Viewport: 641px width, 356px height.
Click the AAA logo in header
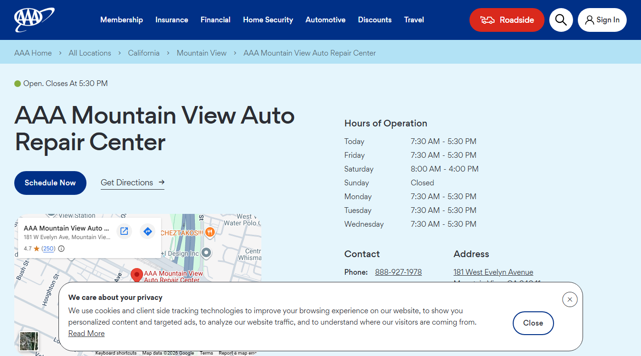point(34,20)
